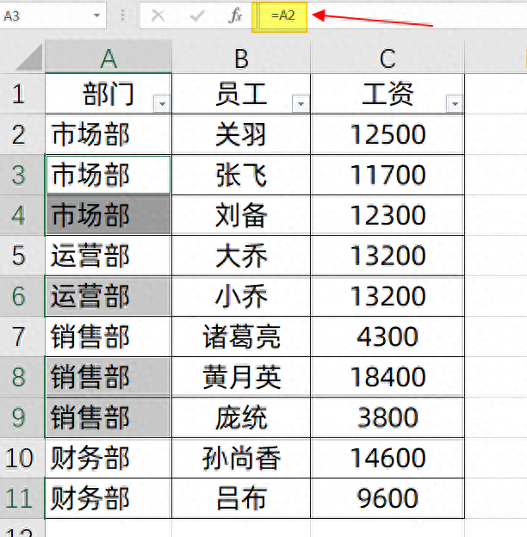527x537 pixels.
Task: Click the 部门 header cell
Action: [x=108, y=94]
